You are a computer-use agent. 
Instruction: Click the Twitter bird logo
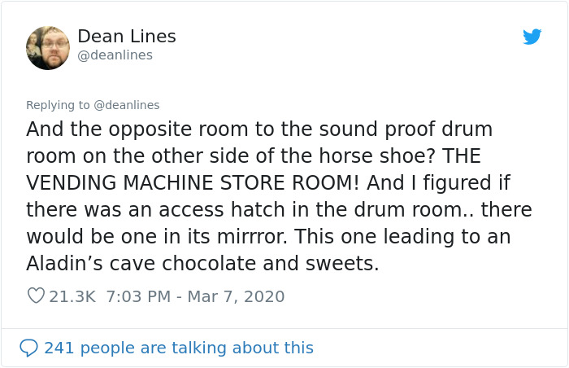pyautogui.click(x=532, y=37)
